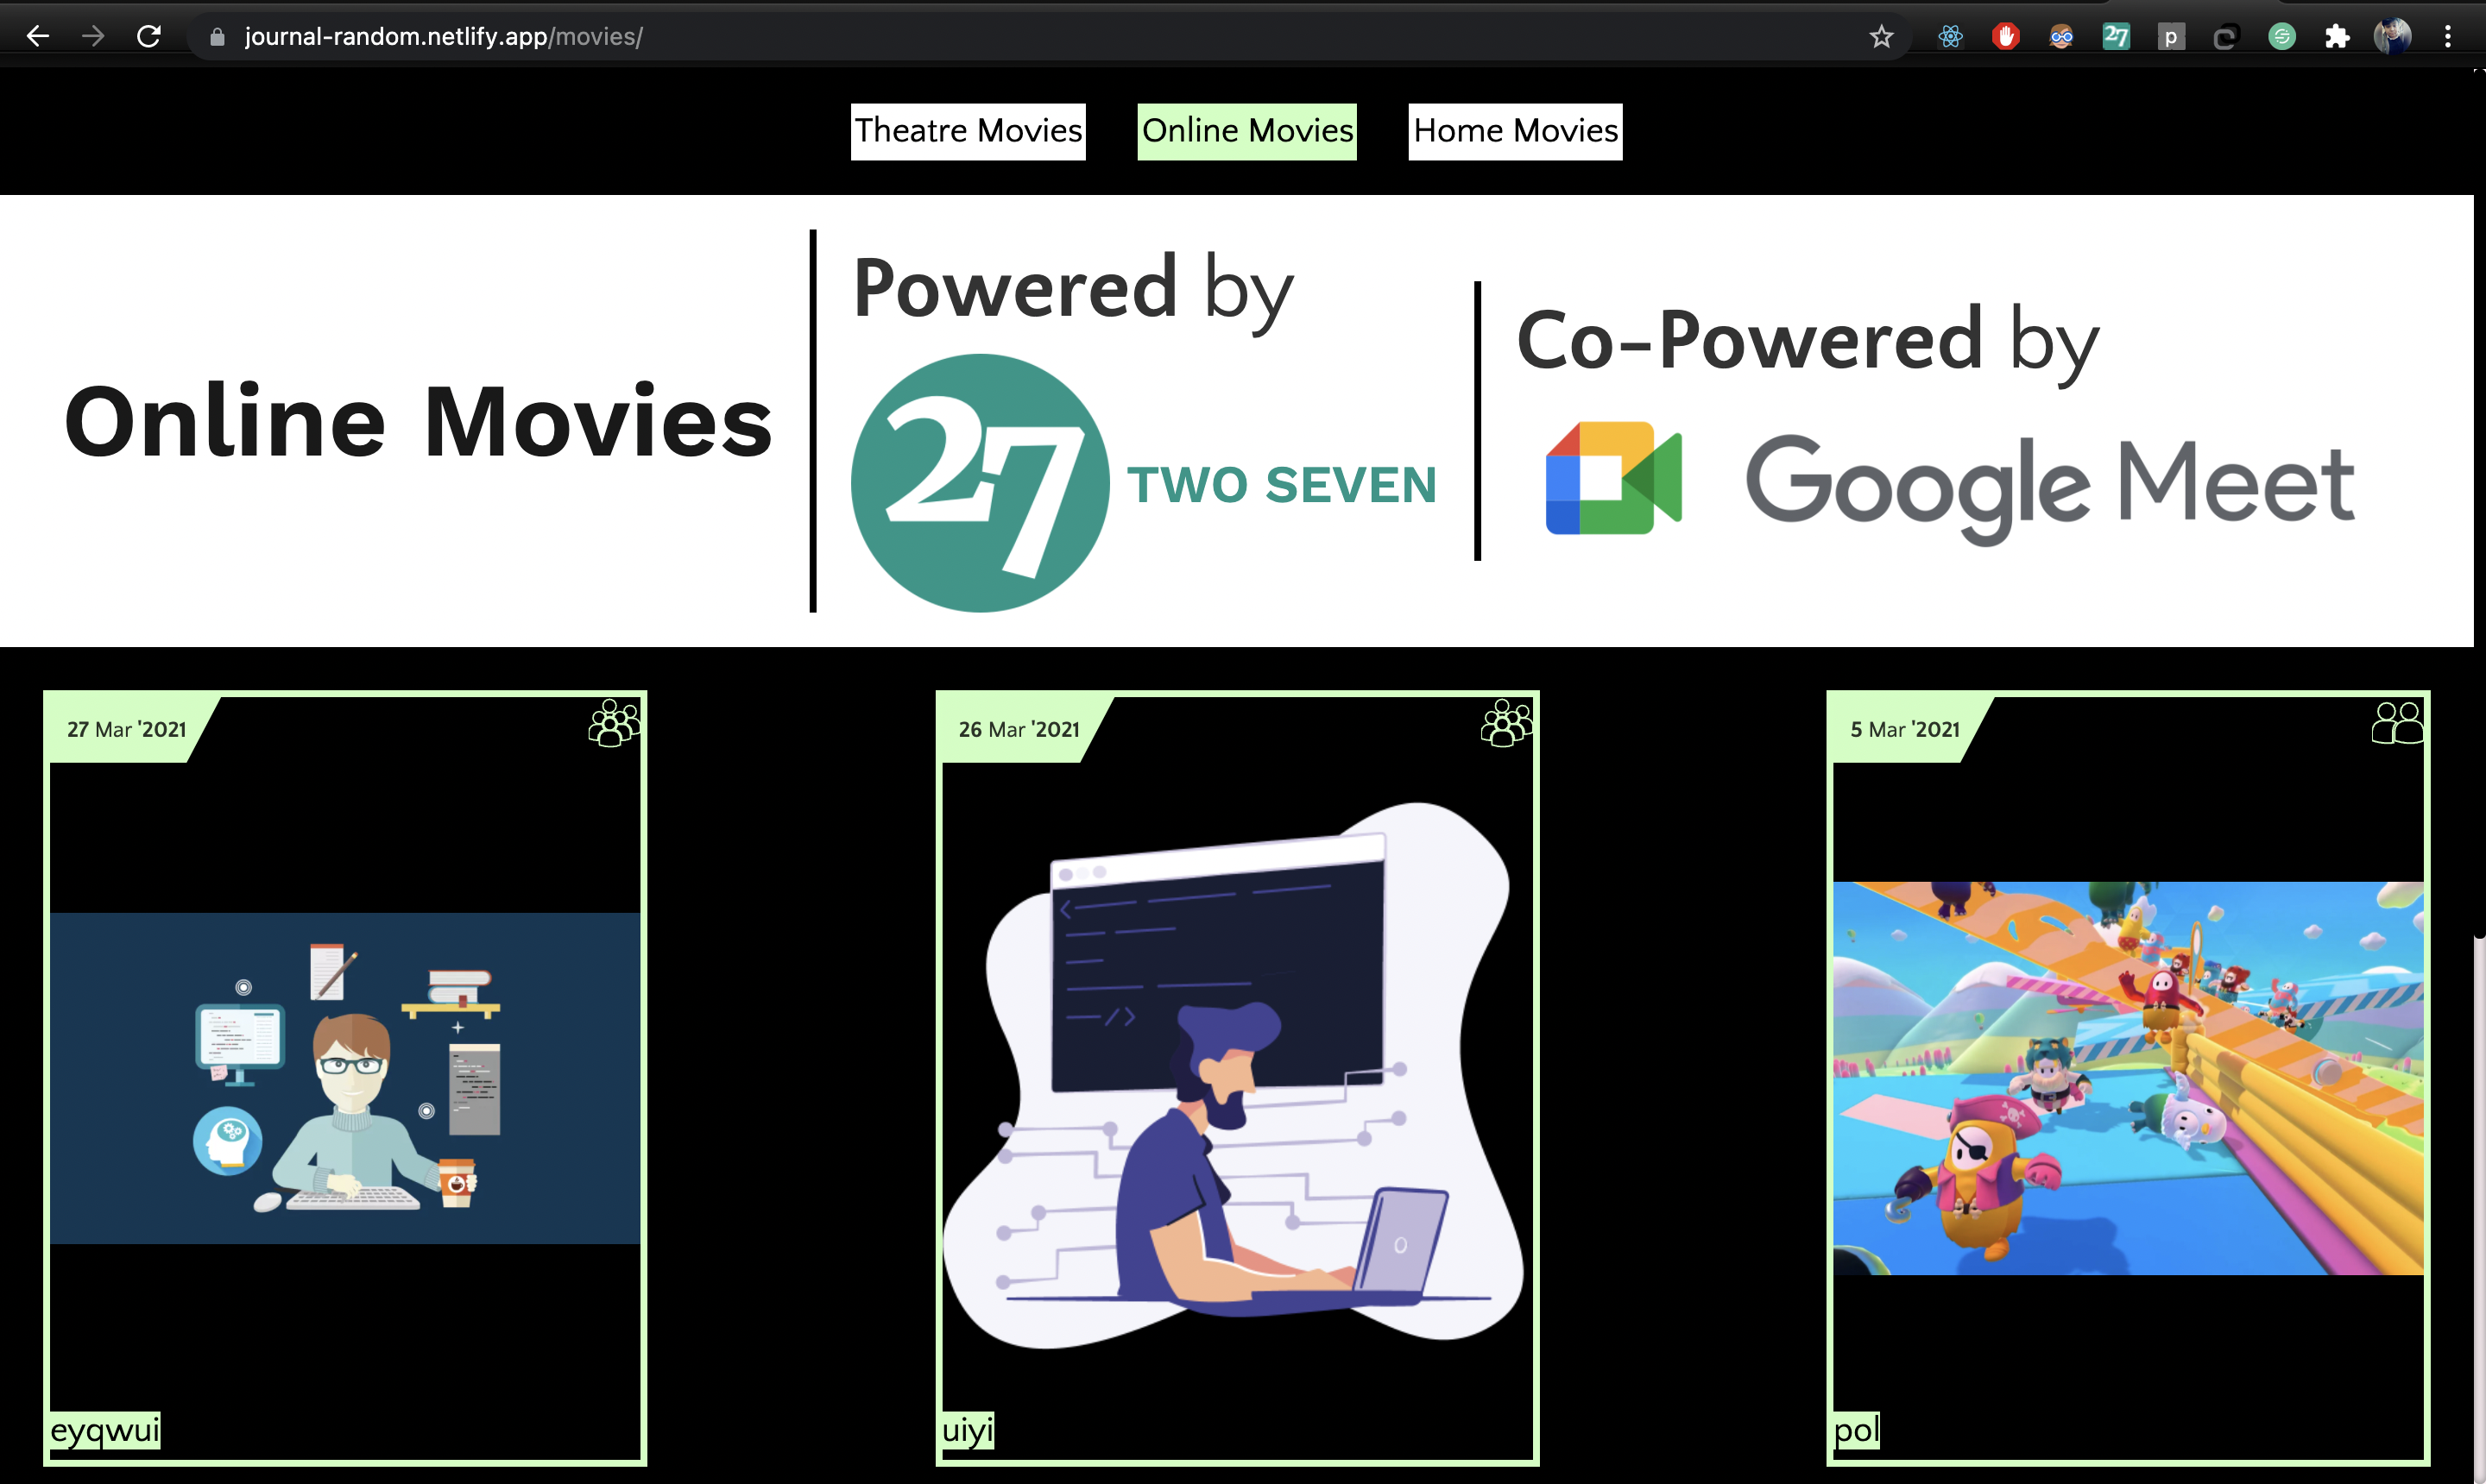View site info via the lock icon

[217, 37]
